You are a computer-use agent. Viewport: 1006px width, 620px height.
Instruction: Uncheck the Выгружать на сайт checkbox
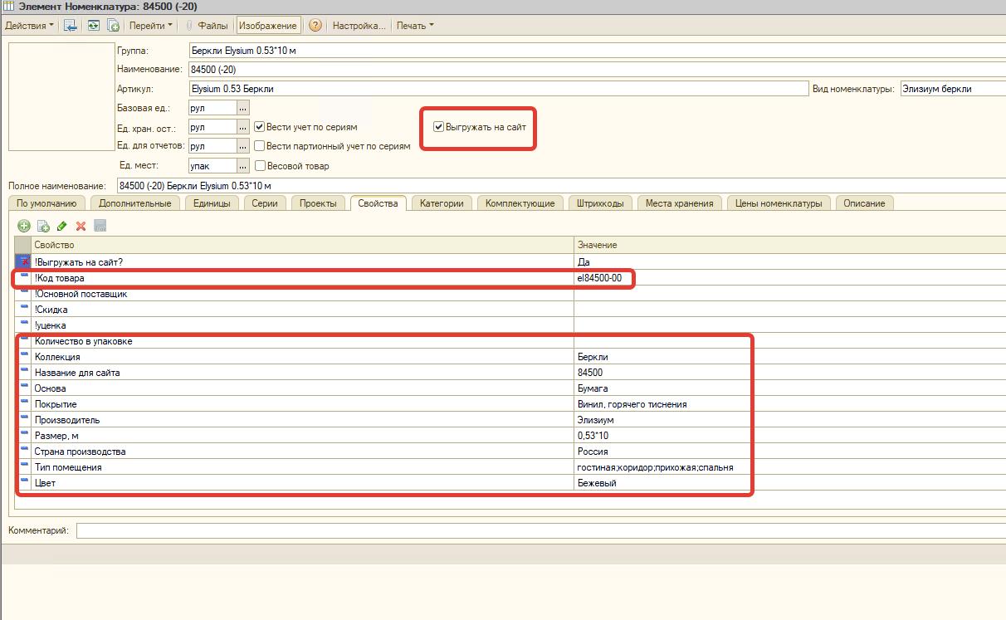[x=439, y=128]
